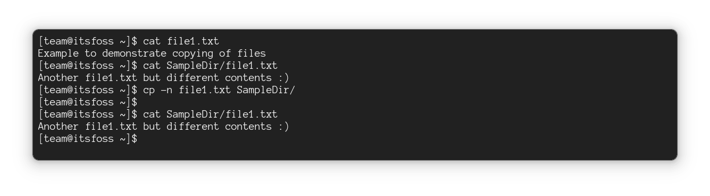Click the first 'Another file1.txt but different contents' line
710x196 pixels.
coord(163,78)
